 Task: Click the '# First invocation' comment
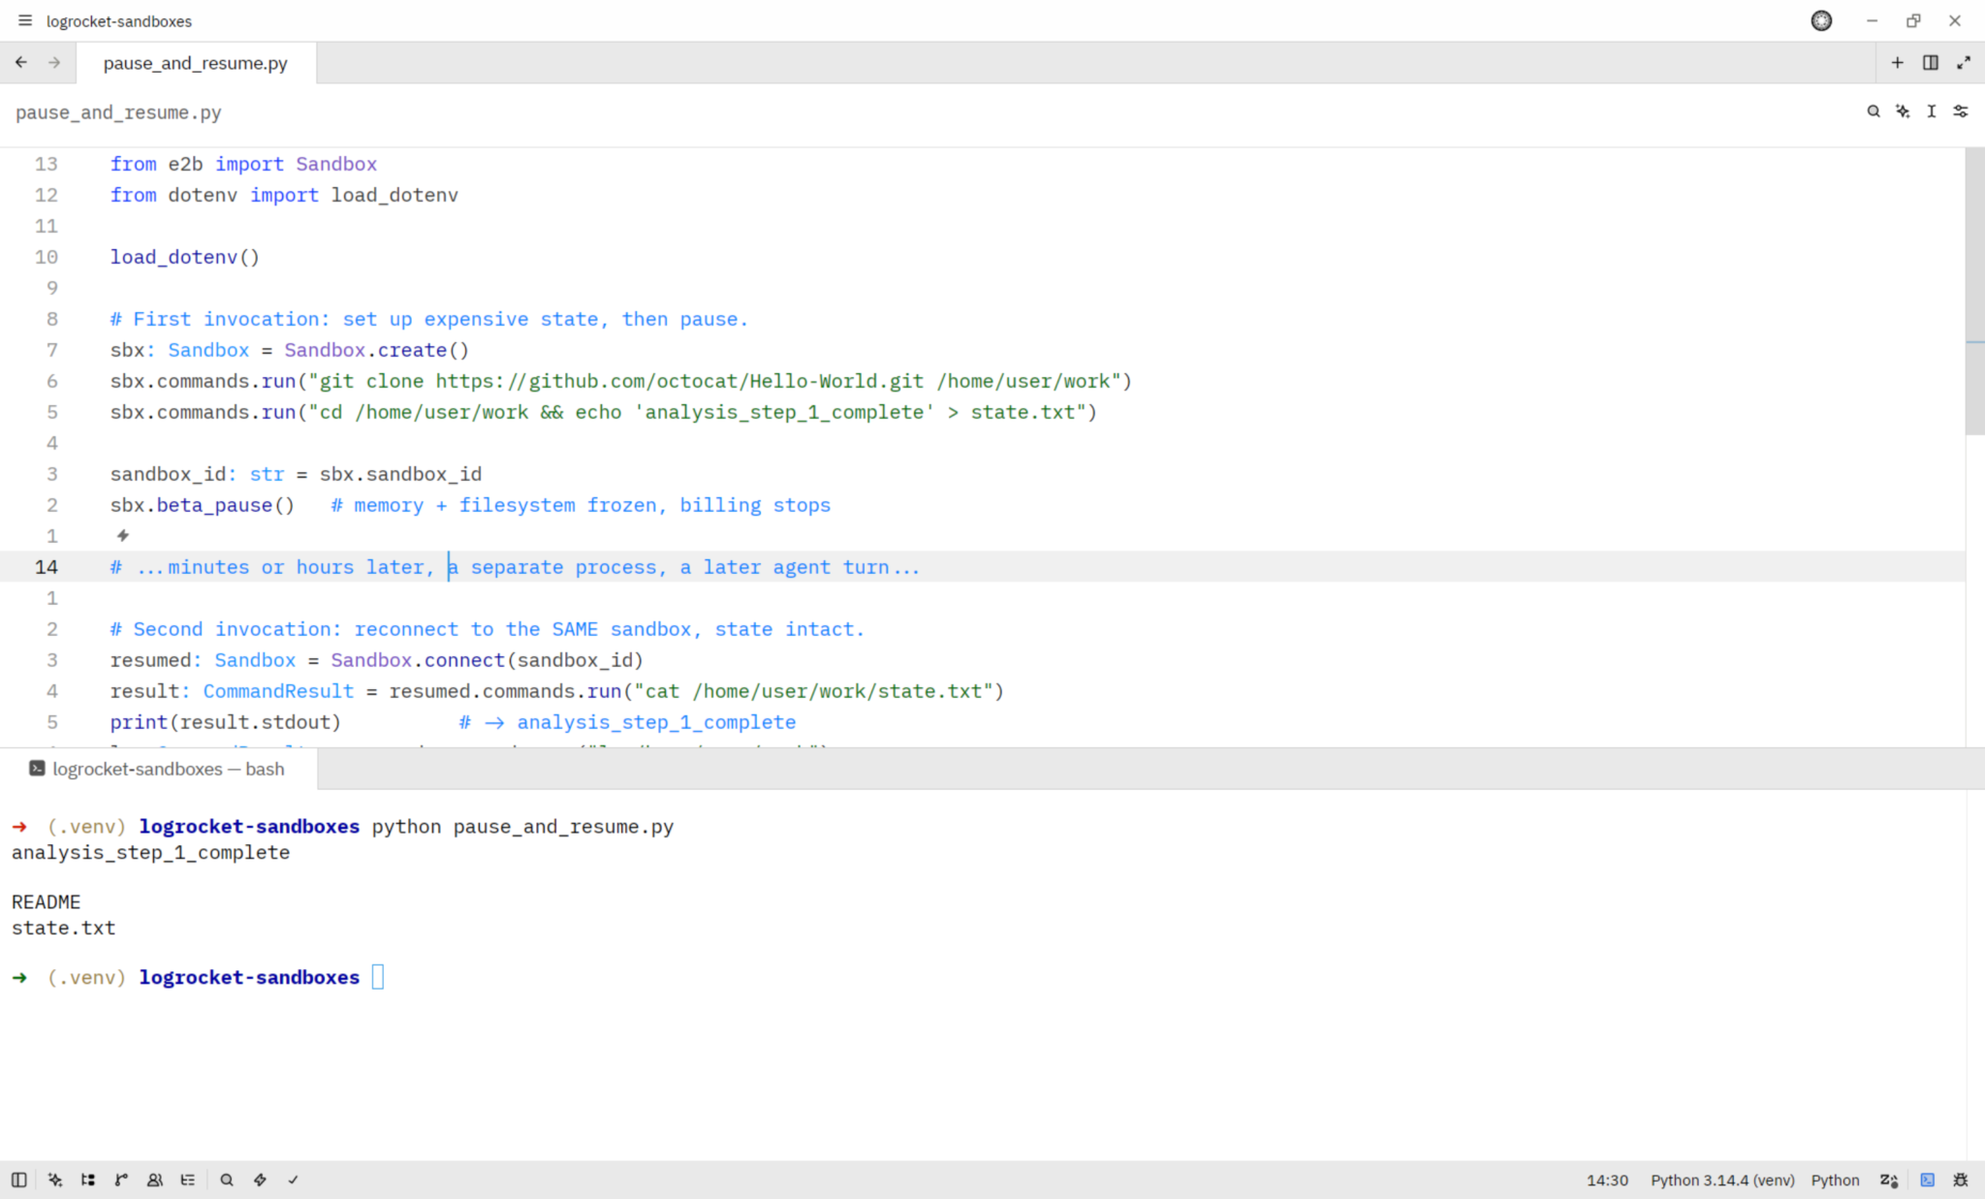(429, 319)
